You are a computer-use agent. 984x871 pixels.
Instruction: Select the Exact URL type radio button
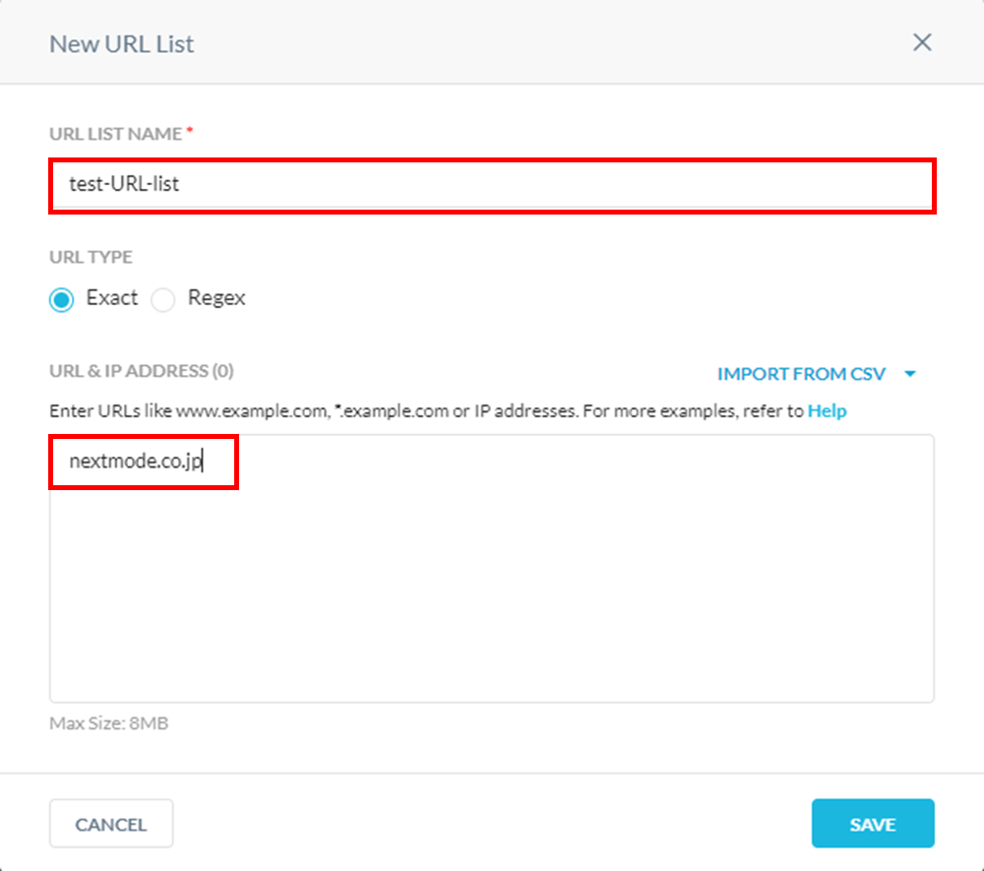click(61, 299)
